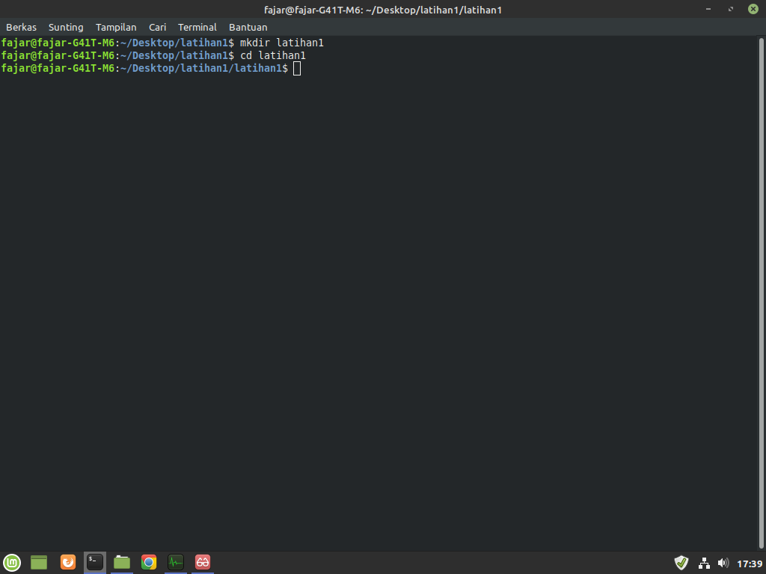Minimize the terminal window
766x574 pixels.
point(708,9)
